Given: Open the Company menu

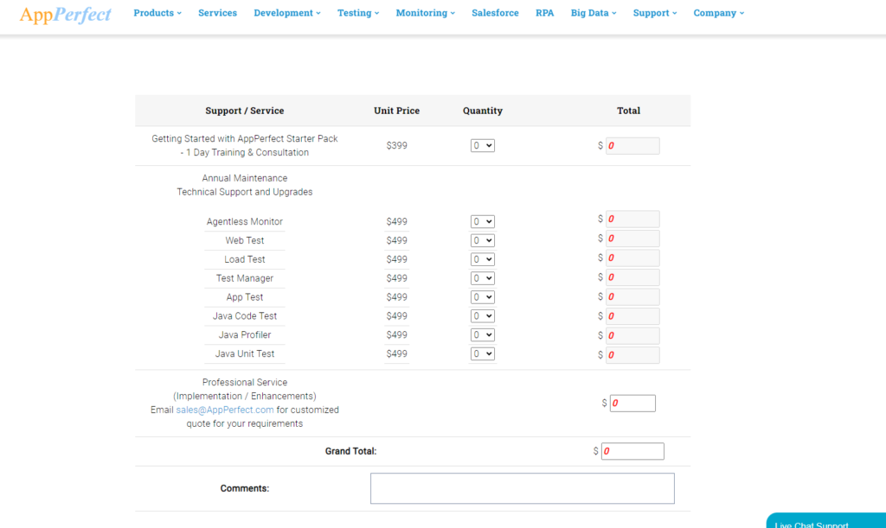Looking at the screenshot, I should tap(719, 13).
